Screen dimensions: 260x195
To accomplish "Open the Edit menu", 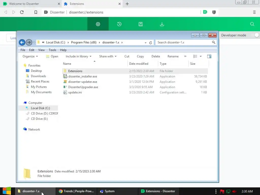I will [32, 50].
